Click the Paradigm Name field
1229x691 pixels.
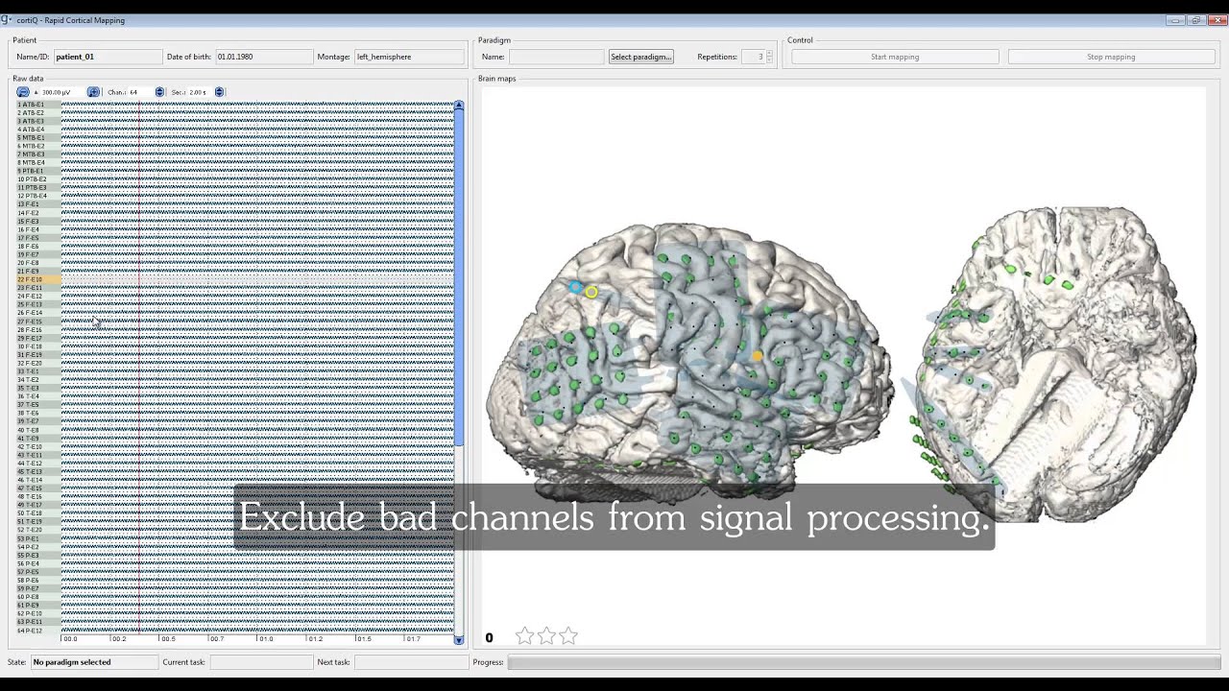(557, 57)
